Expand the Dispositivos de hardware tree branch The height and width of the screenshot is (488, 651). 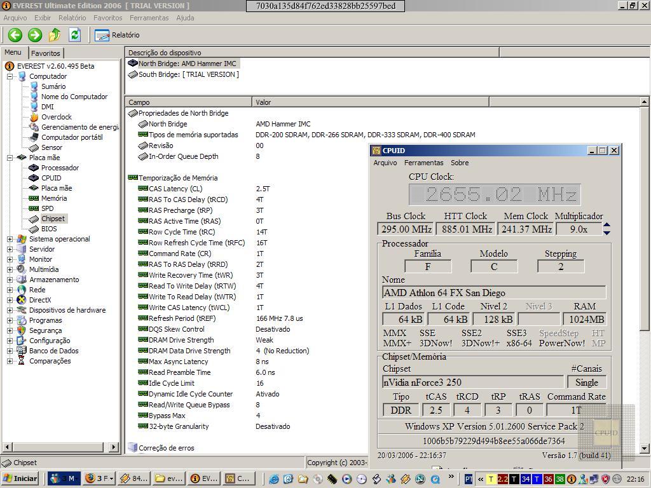(10, 310)
